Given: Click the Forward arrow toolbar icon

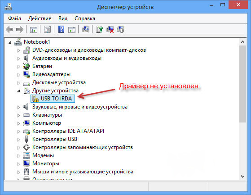Looking at the screenshot, I should coord(20,30).
